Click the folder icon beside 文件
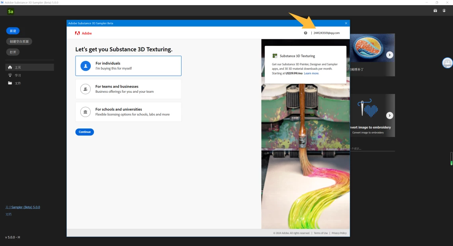 (x=10, y=83)
